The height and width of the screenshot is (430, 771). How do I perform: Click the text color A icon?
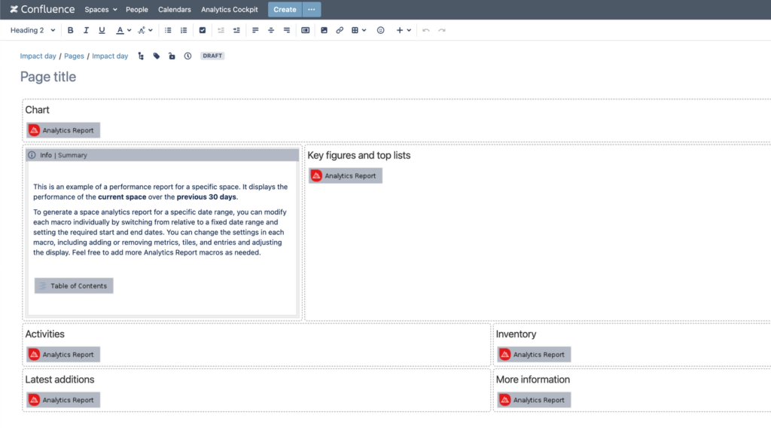point(120,30)
